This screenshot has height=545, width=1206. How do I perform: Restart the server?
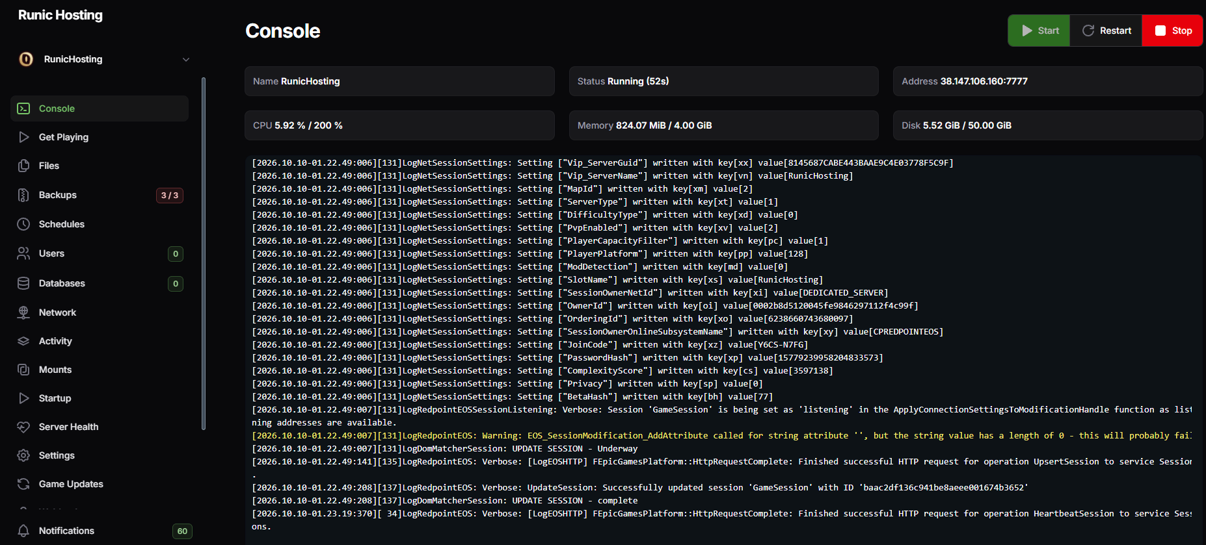(1106, 31)
